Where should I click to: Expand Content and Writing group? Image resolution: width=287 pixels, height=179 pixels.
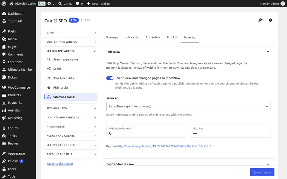(71, 42)
